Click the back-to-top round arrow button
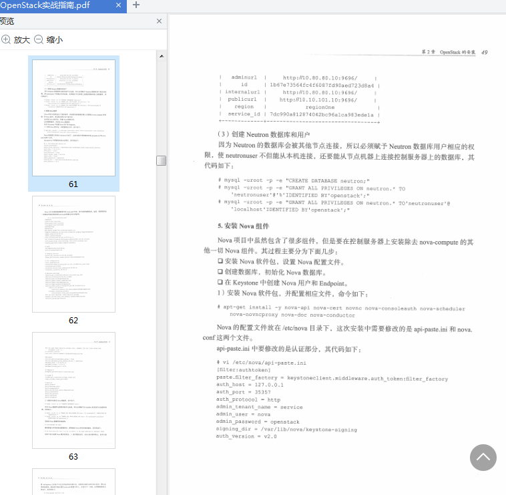The image size is (506, 495). pos(483,458)
